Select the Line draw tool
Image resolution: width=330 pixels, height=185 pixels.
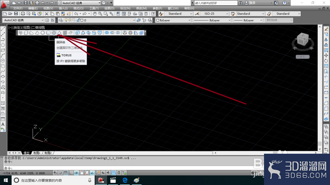(3, 29)
